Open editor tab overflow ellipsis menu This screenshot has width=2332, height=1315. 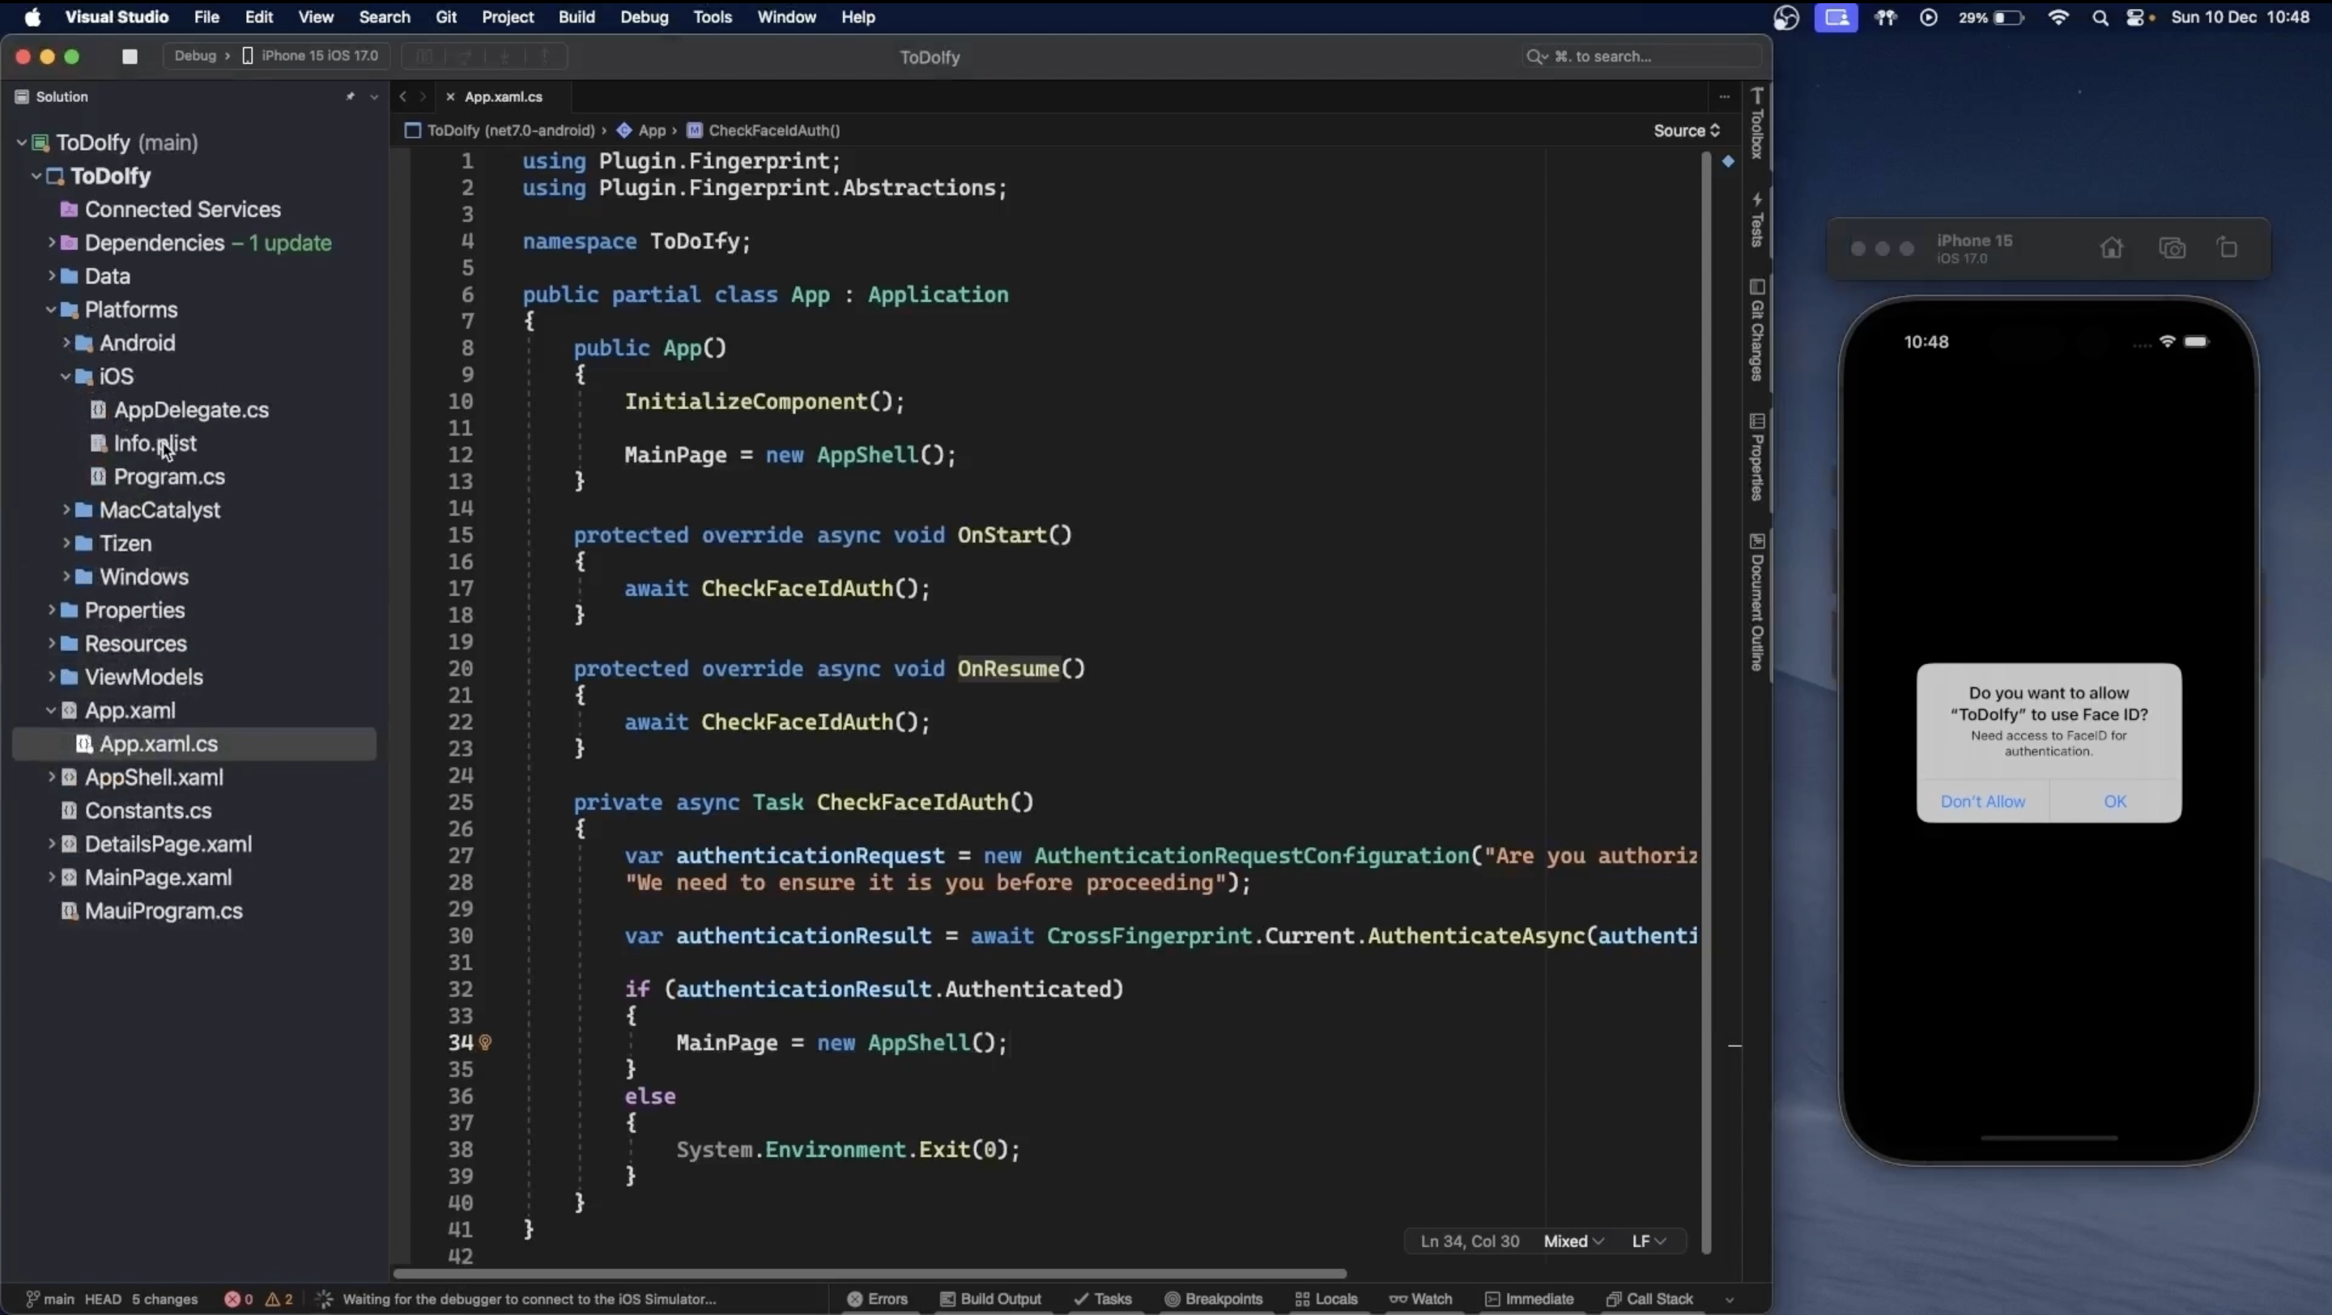1724,96
